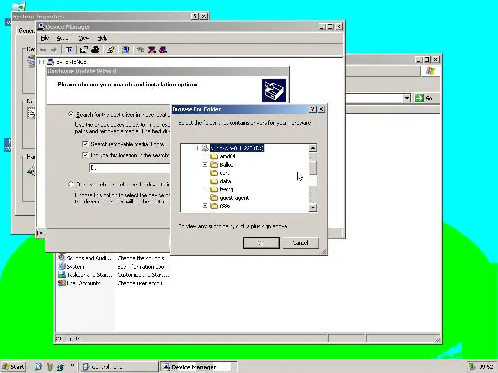The image size is (498, 373).
Task: Expand quick launch overflow chevron
Action: pos(72,365)
